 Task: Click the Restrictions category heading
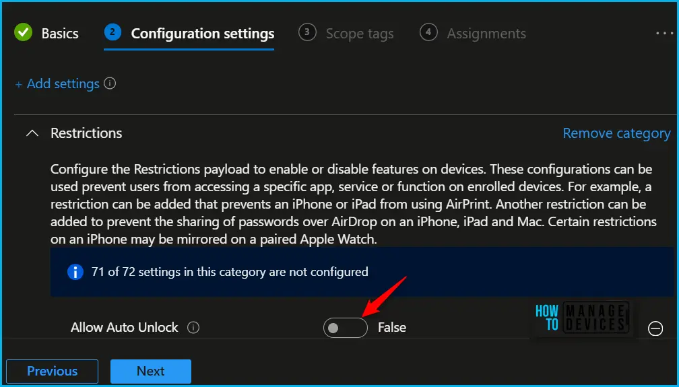point(86,133)
